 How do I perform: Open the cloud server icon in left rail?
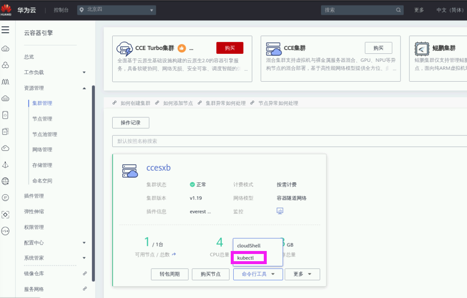(x=6, y=49)
